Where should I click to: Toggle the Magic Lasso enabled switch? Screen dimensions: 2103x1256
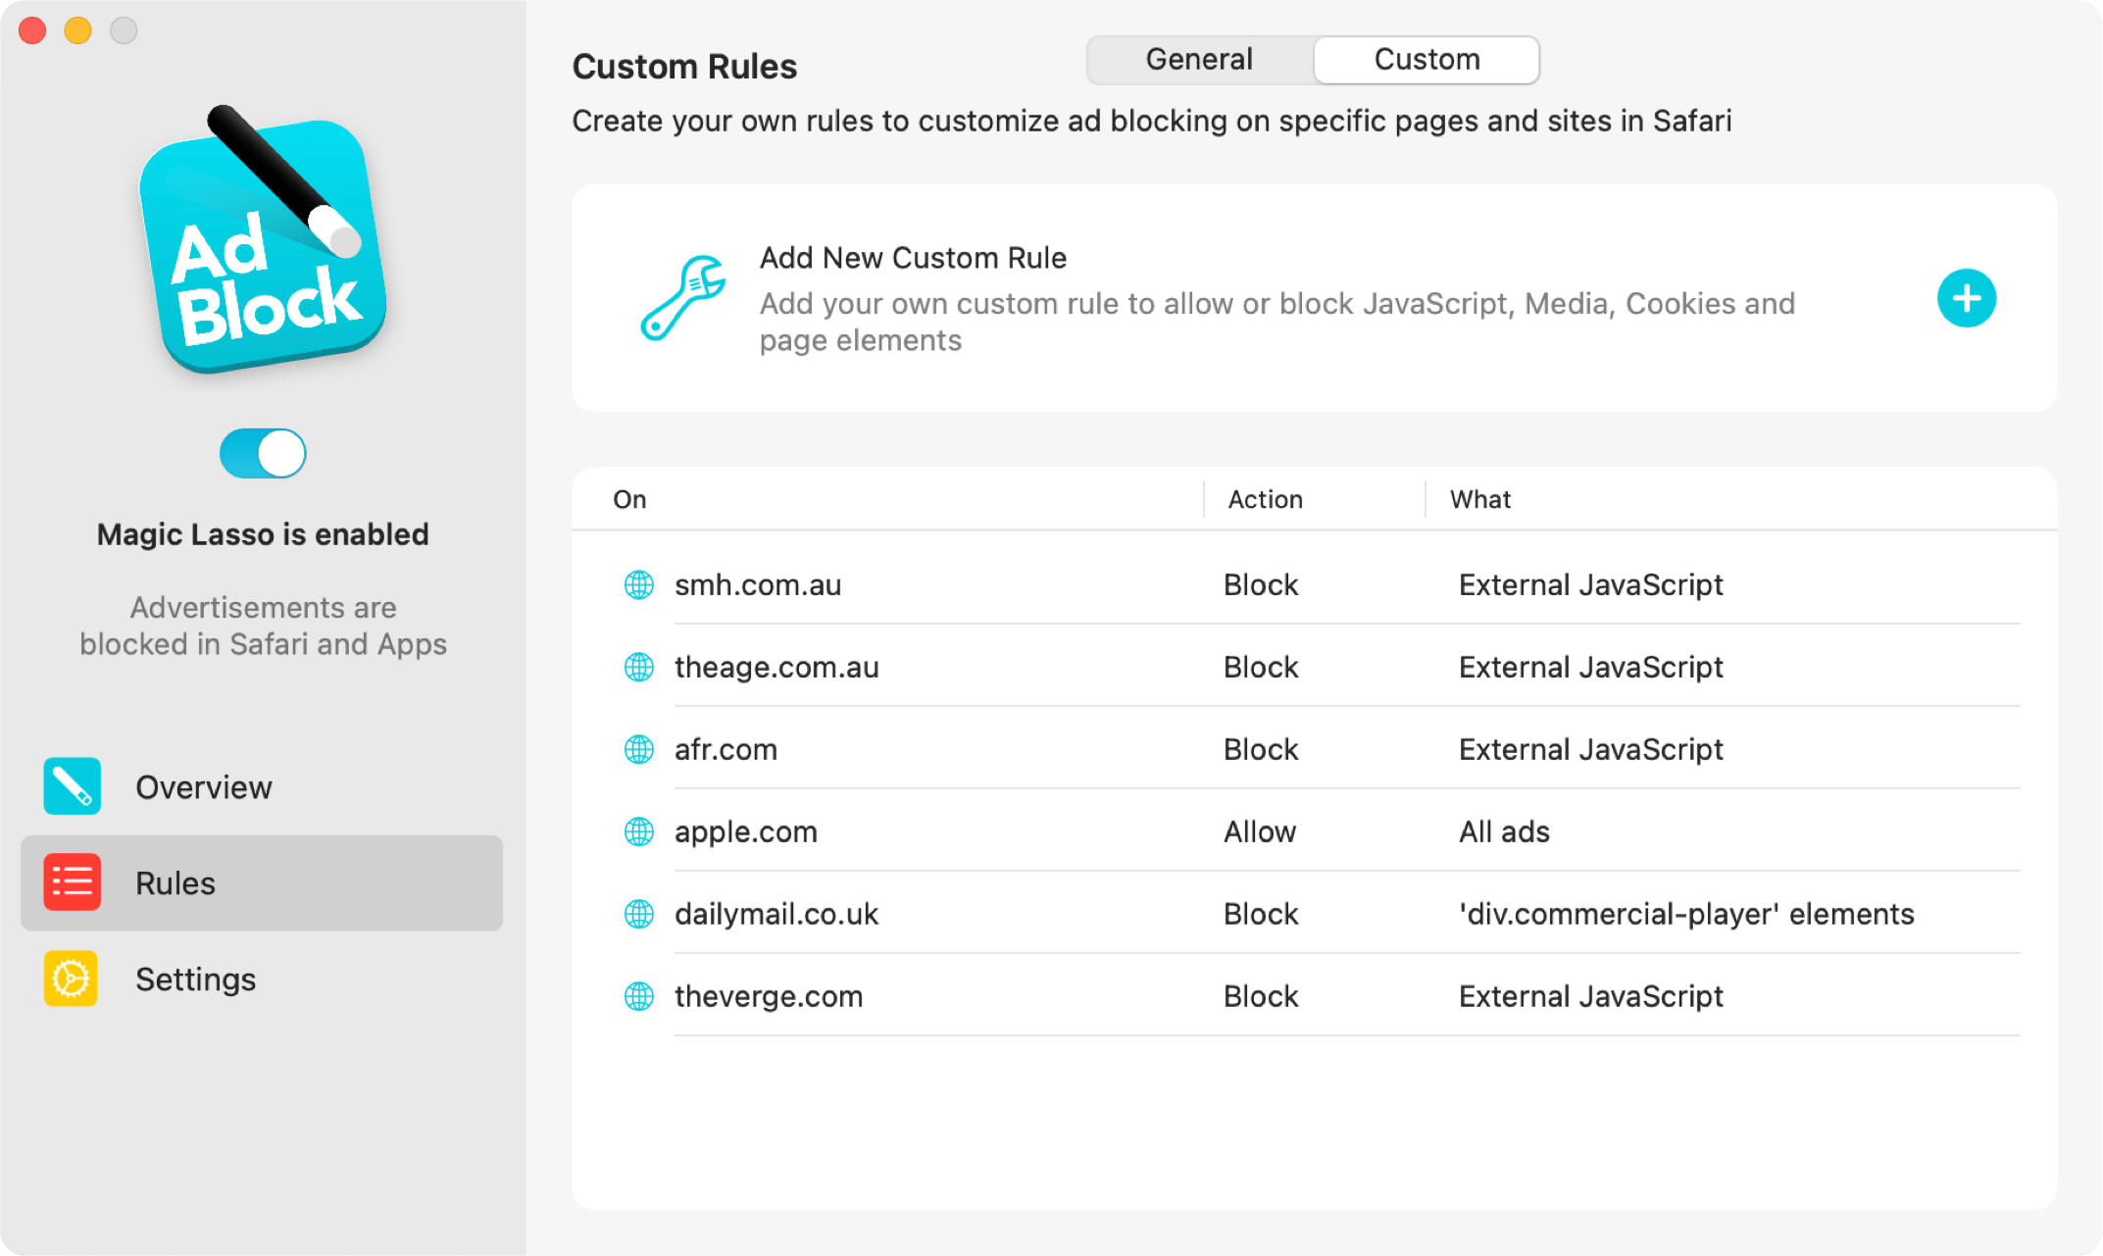pos(263,454)
